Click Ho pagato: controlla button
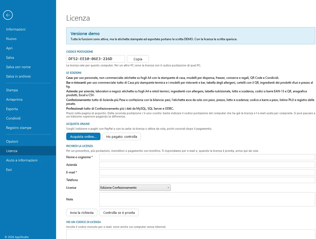This screenshot has height=239, width=316. tap(122, 136)
